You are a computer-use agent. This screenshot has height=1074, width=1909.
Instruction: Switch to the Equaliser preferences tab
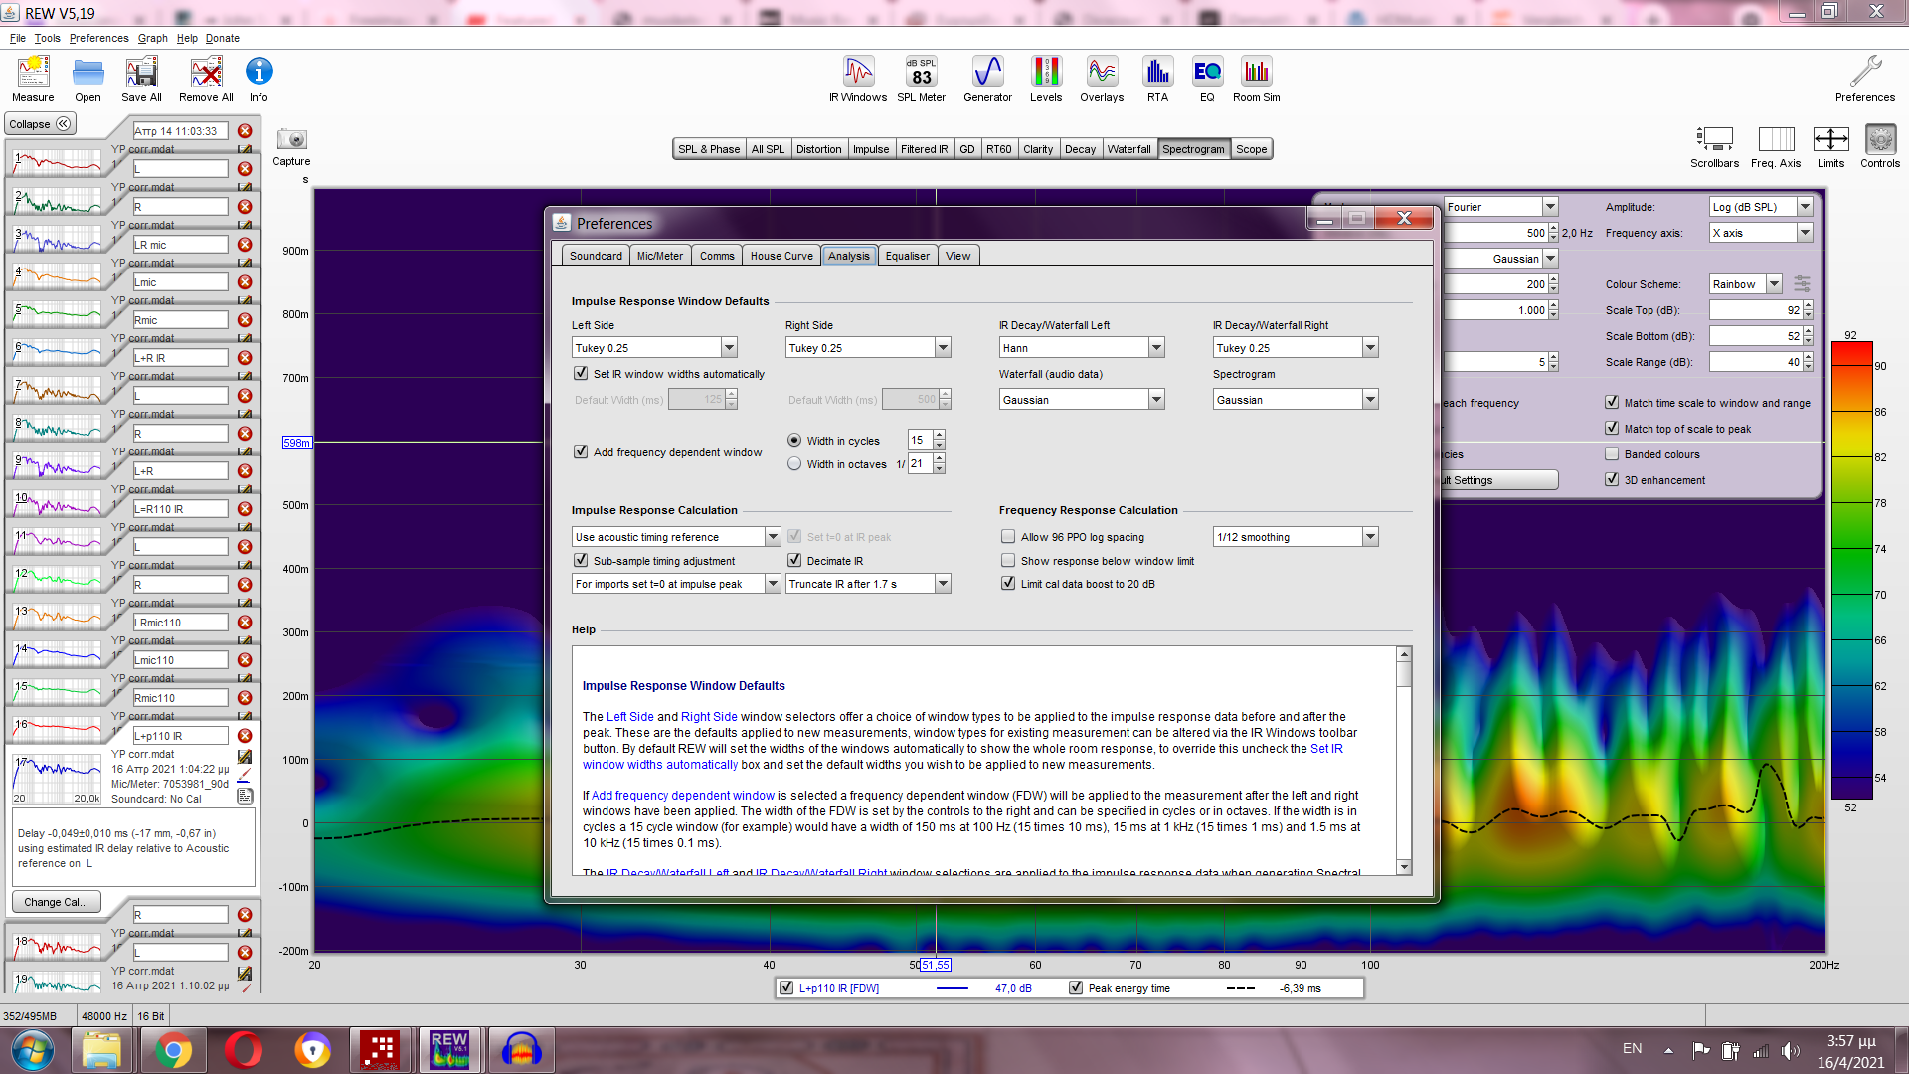pyautogui.click(x=907, y=256)
